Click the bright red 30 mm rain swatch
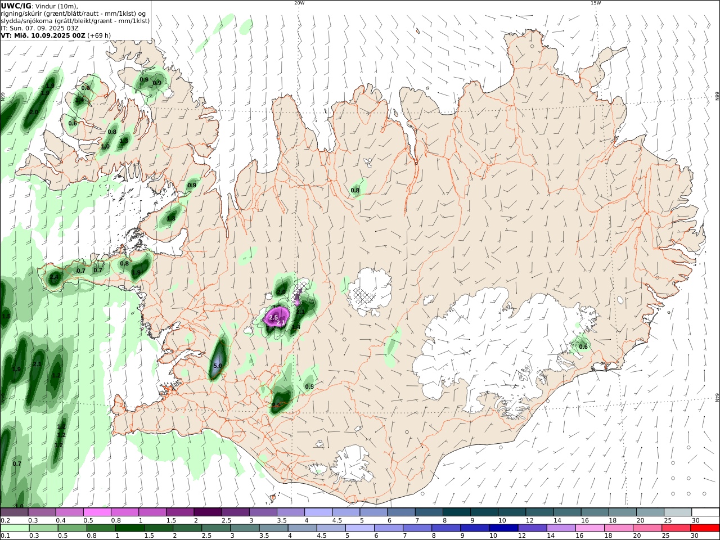Screen dimensions: 720x540 tap(705, 528)
